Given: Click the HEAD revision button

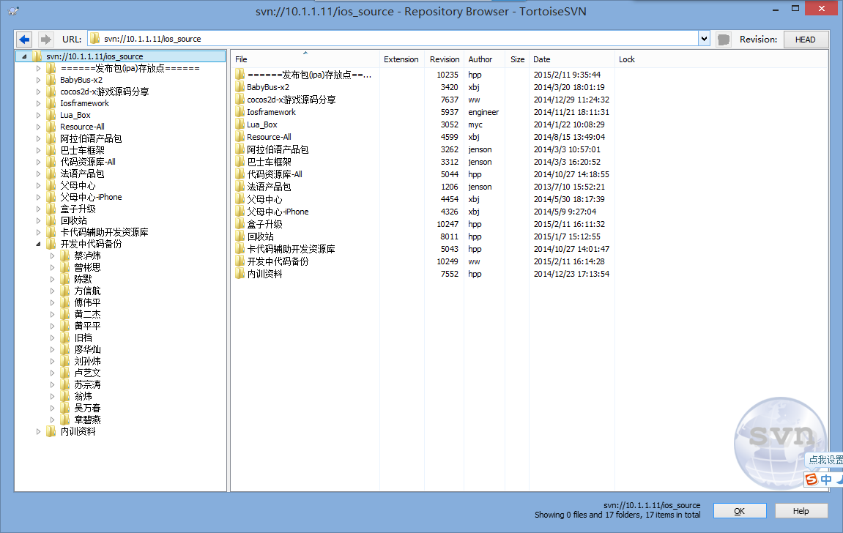Looking at the screenshot, I should click(805, 40).
